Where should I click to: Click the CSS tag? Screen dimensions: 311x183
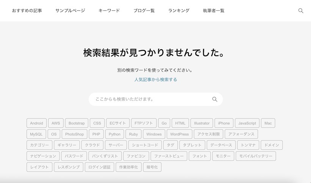tap(97, 123)
